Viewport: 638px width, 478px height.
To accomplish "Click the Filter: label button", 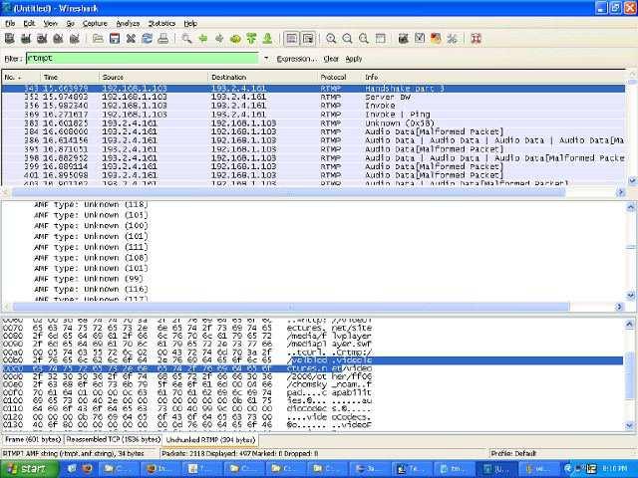I will point(12,59).
